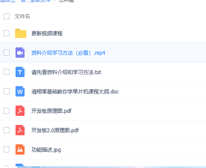Tick the checkbox for 开发板2.0原理图.pdf
The image size is (206, 168).
click(6, 130)
